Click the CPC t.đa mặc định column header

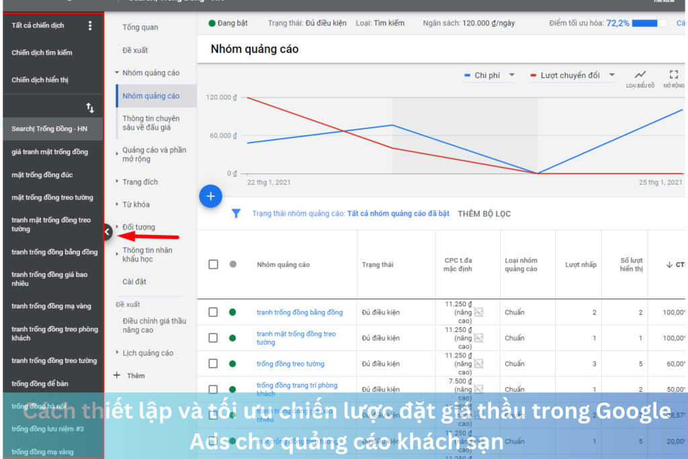click(458, 265)
